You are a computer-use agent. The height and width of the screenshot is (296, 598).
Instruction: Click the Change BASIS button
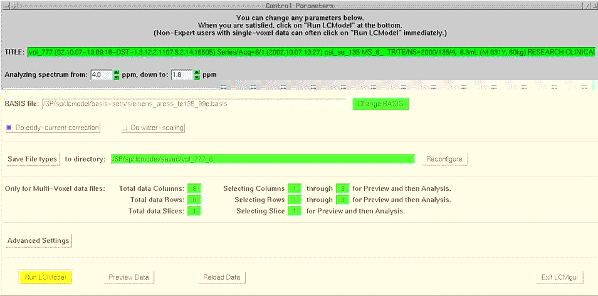pos(380,104)
